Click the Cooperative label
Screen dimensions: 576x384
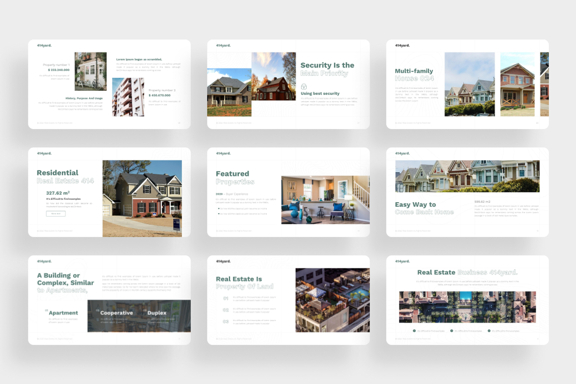point(117,313)
